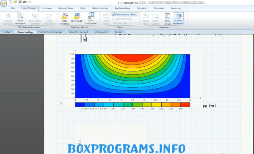Click the yy (m) axis label
This screenshot has height=154, width=254.
pyautogui.click(x=209, y=106)
